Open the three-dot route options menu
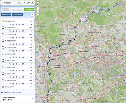 32,15
